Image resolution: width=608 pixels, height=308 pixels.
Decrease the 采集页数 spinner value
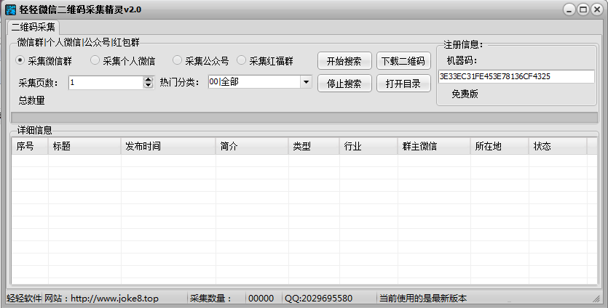[149, 86]
